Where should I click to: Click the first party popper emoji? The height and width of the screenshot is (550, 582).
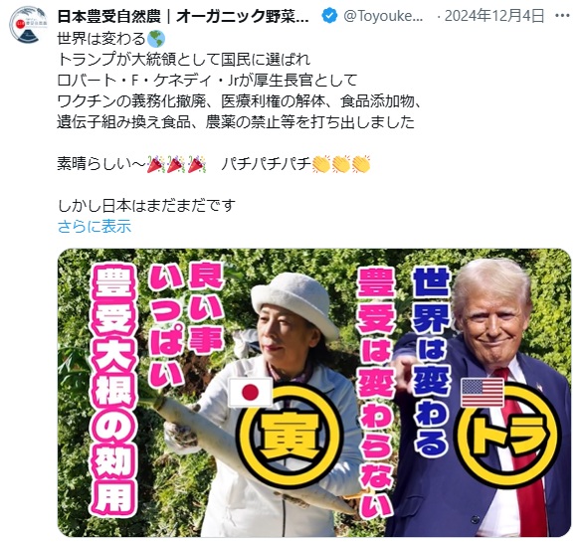156,164
